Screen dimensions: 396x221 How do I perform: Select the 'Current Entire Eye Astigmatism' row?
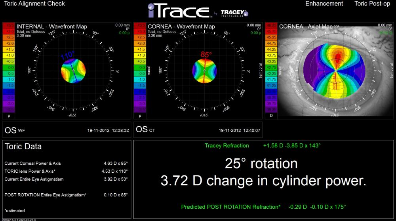tap(66, 179)
